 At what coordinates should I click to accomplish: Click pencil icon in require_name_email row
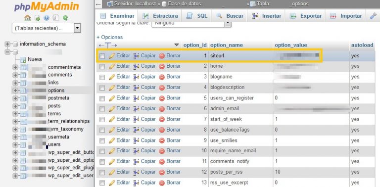[x=112, y=151]
